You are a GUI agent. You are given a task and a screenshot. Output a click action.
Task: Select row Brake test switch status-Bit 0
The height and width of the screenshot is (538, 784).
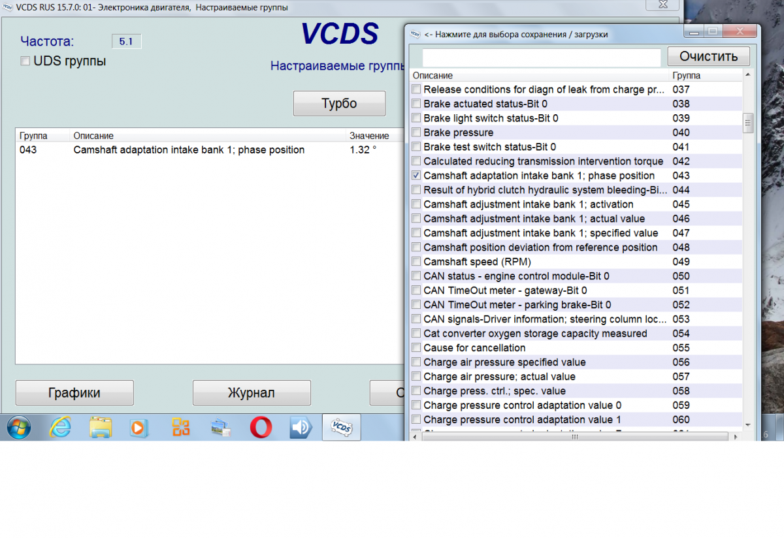coord(576,147)
